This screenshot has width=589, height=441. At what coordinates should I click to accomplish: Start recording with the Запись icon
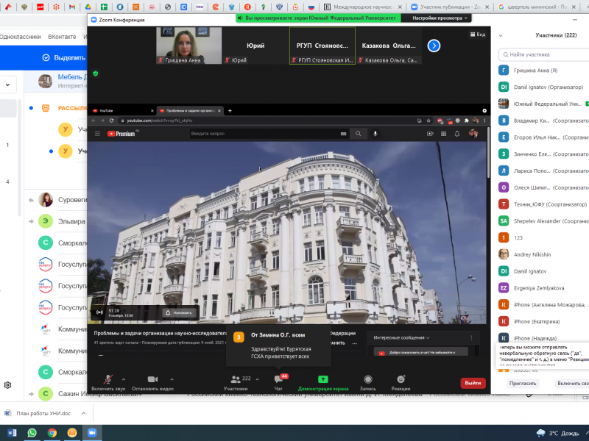tap(367, 379)
